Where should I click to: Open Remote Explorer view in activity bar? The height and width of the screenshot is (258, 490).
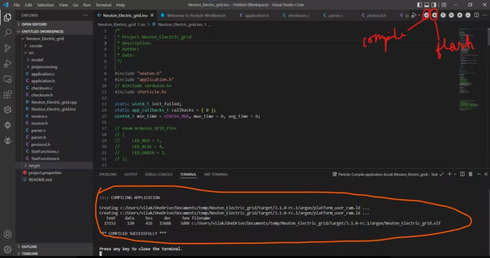click(7, 79)
